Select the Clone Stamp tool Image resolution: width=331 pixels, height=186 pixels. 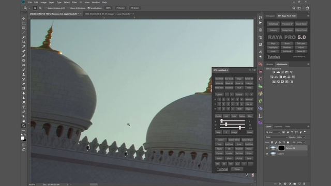click(24, 74)
